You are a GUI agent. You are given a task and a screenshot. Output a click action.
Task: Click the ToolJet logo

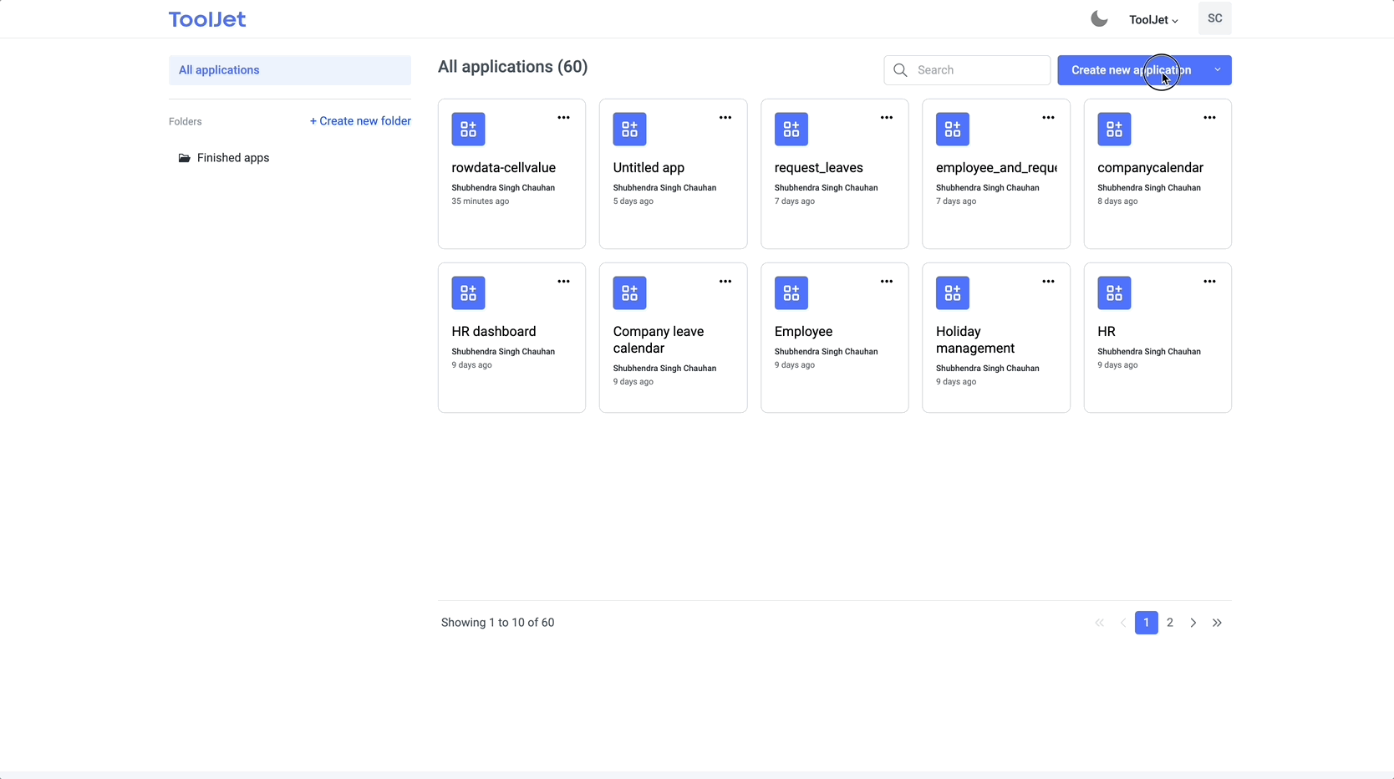[x=207, y=19]
